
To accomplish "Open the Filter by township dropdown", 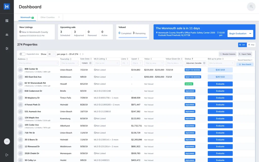I will pyautogui.click(x=69, y=63).
